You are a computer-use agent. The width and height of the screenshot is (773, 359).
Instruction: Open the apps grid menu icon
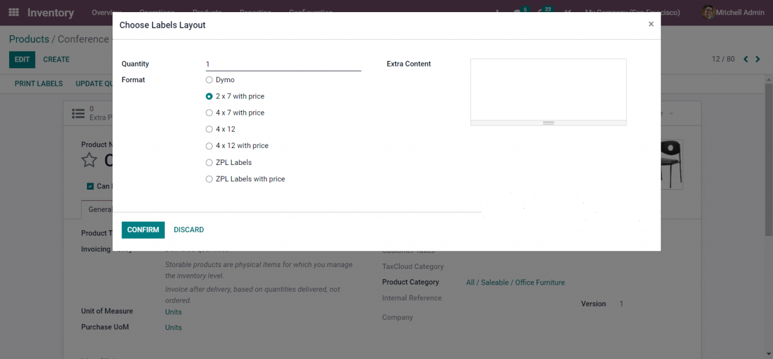[x=13, y=12]
